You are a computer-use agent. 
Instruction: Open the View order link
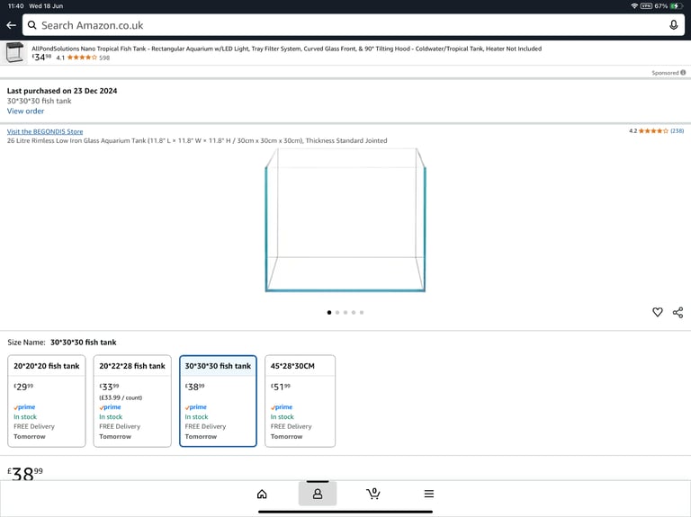pos(25,111)
